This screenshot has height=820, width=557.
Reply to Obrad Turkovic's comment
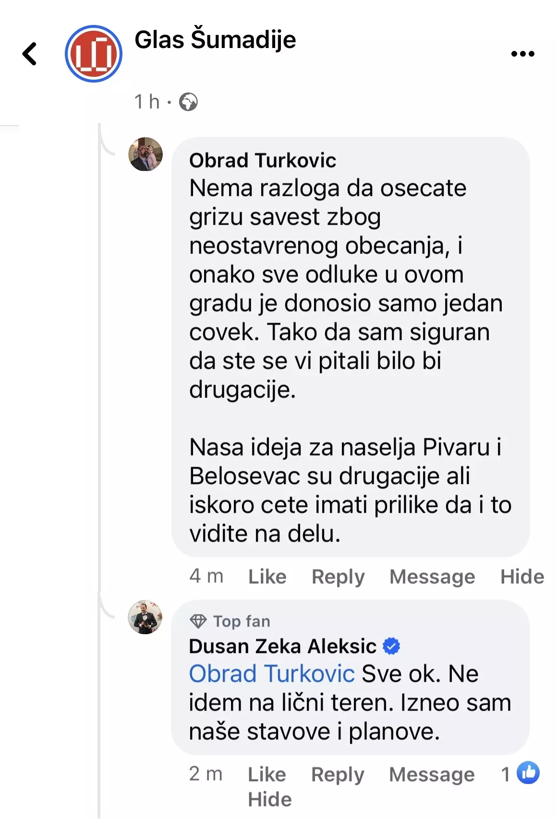[x=338, y=576]
